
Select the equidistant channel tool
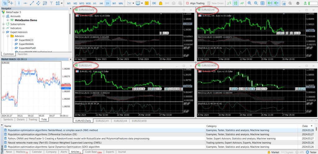[38, 3]
